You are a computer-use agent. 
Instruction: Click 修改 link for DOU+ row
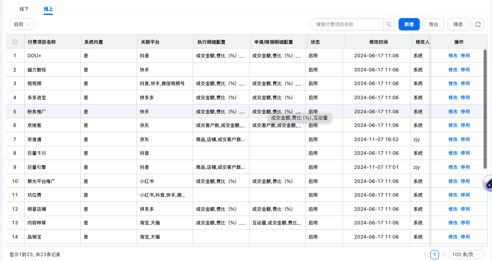click(453, 56)
